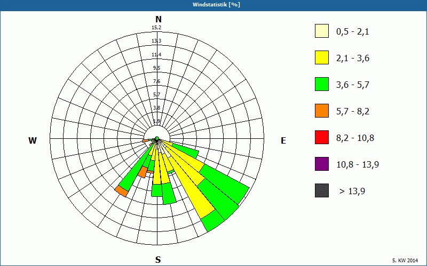Click the green 3,6 - 5,7 legend swatch

(322, 84)
